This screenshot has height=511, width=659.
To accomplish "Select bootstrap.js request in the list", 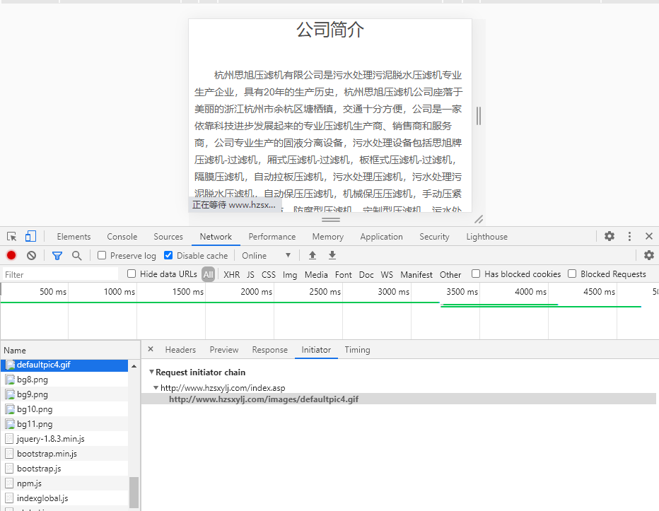I will (65, 468).
